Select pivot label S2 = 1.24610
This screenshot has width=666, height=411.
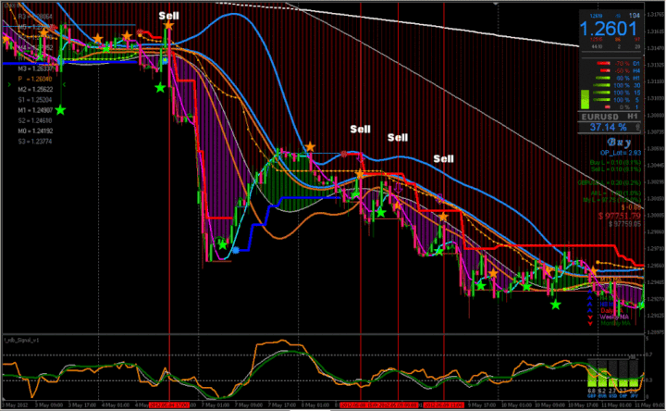pos(35,120)
